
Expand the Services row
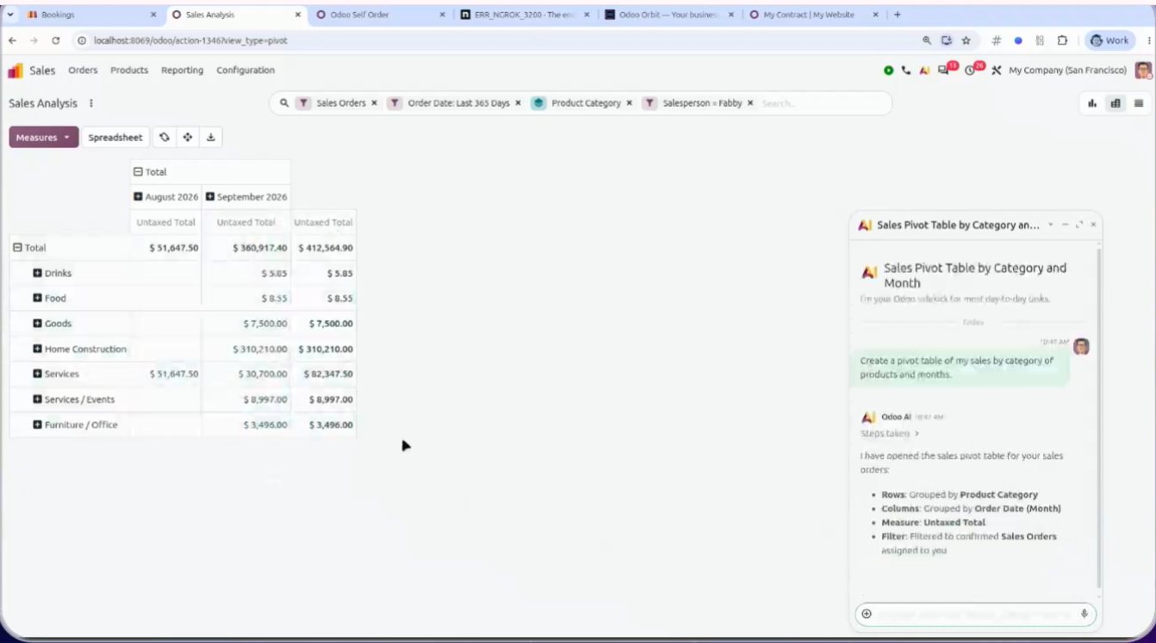coord(37,374)
